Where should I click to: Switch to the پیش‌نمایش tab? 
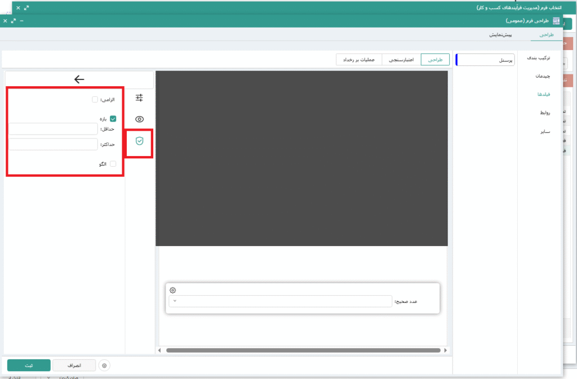coord(500,35)
